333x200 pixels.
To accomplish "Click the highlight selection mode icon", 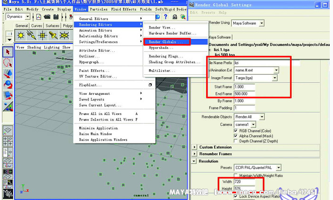I will coord(183,17).
